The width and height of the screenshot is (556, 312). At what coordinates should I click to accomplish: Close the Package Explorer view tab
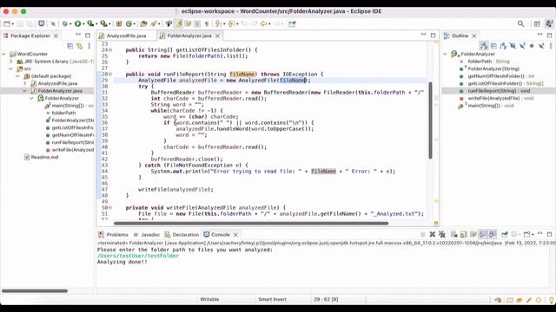click(56, 36)
